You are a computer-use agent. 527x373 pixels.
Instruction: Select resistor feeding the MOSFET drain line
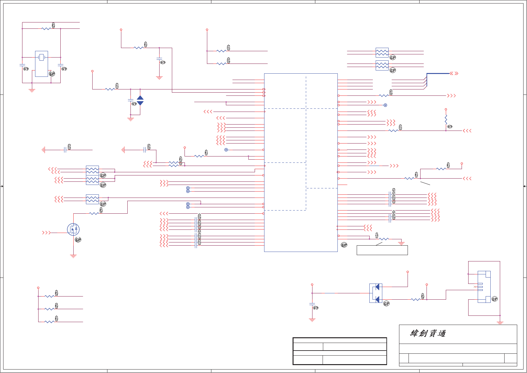click(x=94, y=213)
